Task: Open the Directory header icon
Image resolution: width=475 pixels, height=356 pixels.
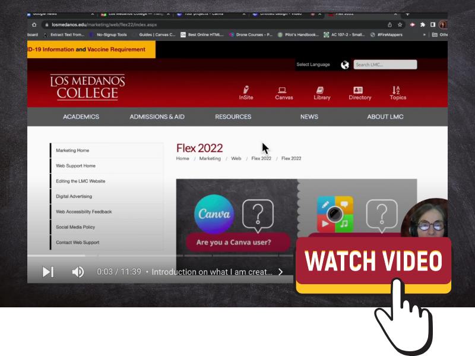Action: click(360, 93)
